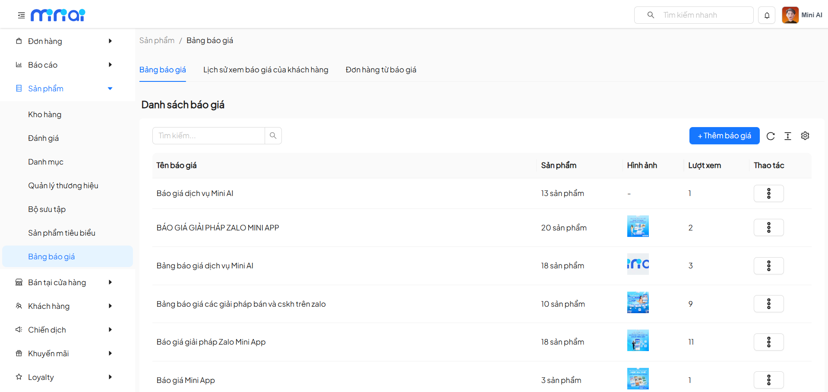Image resolution: width=828 pixels, height=392 pixels.
Task: Click the Tìm kiếm nhanh search field
Action: tap(699, 15)
